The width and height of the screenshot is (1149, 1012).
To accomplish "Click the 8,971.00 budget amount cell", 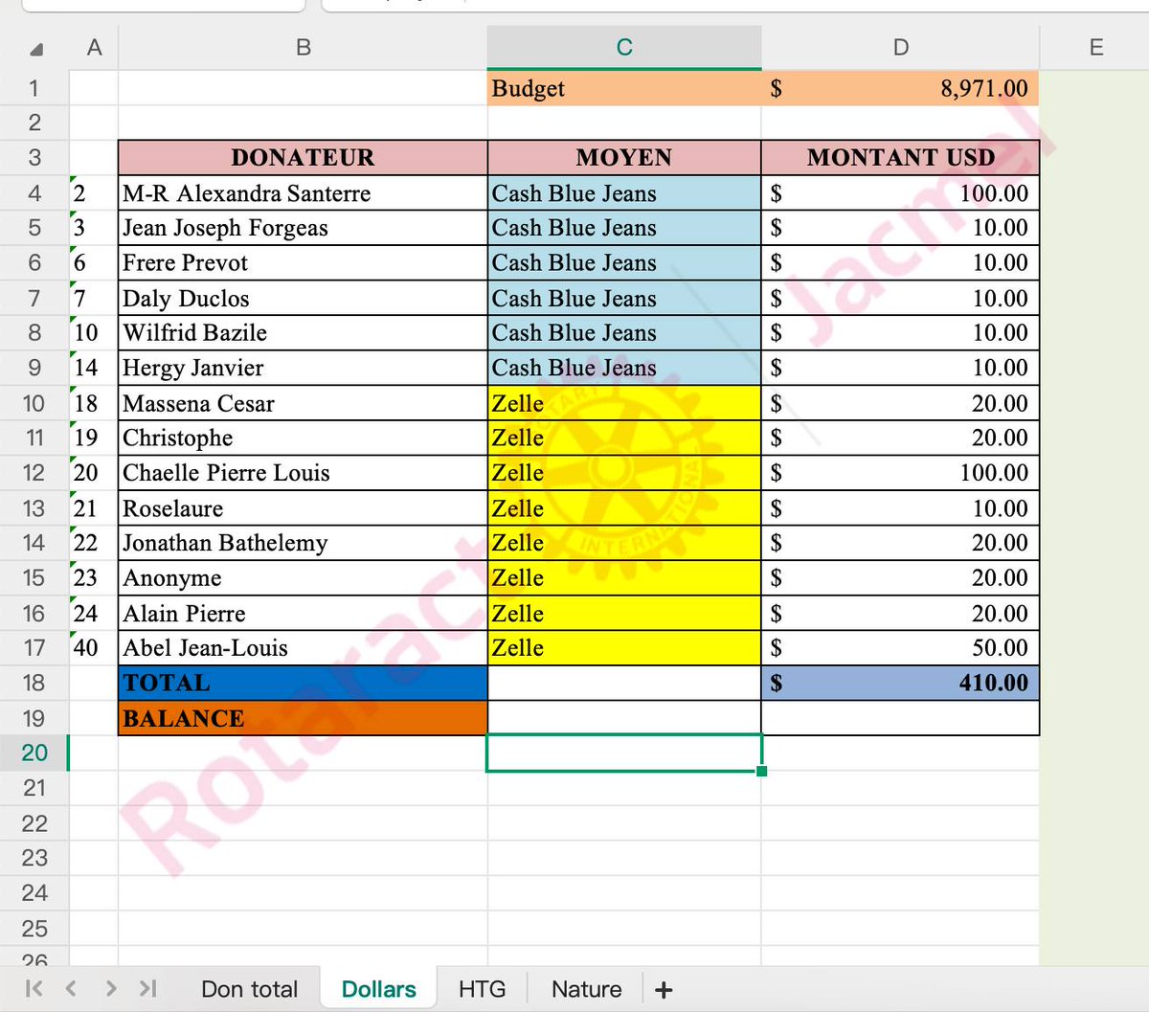I will pyautogui.click(x=900, y=88).
